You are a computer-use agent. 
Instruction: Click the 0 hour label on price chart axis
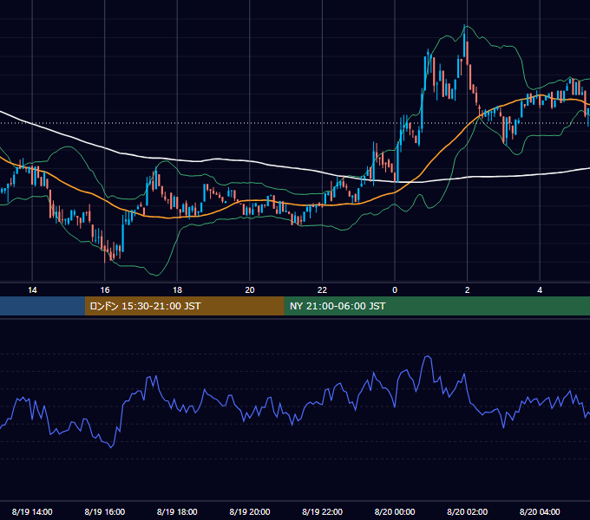pos(395,290)
